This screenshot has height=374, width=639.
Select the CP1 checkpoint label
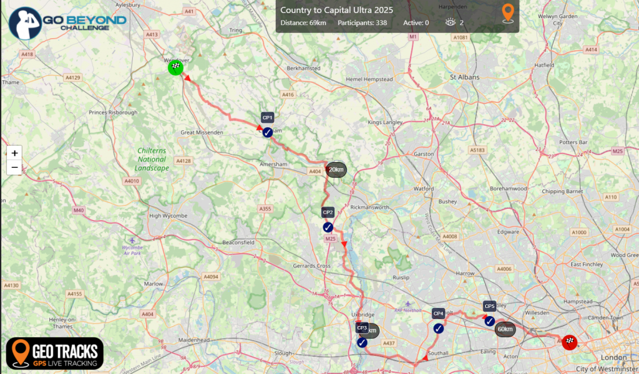[267, 118]
